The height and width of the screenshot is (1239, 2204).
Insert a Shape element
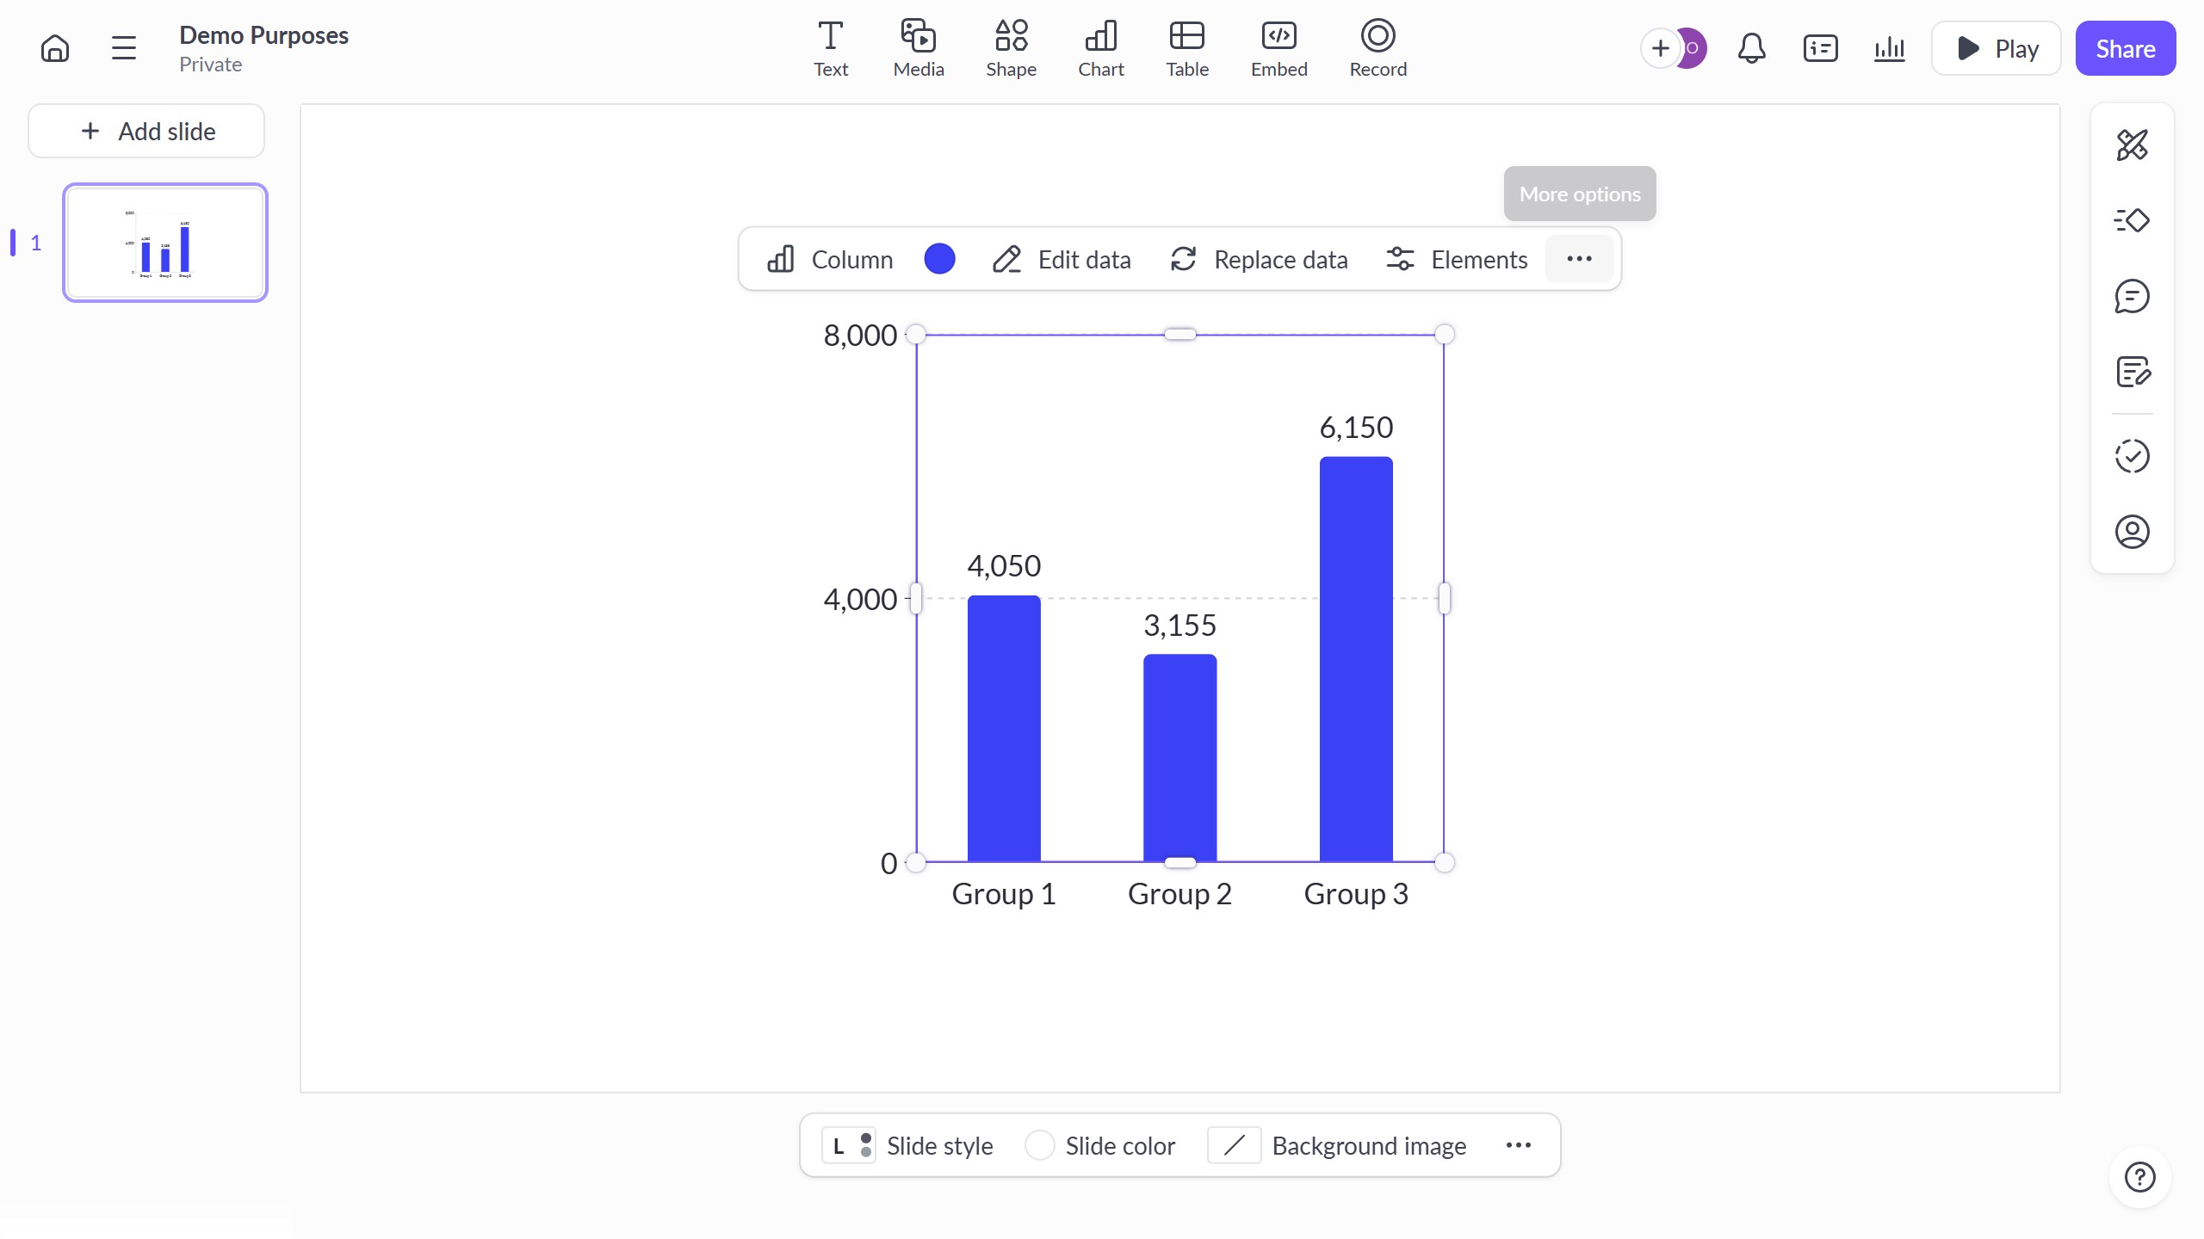[x=1011, y=48]
